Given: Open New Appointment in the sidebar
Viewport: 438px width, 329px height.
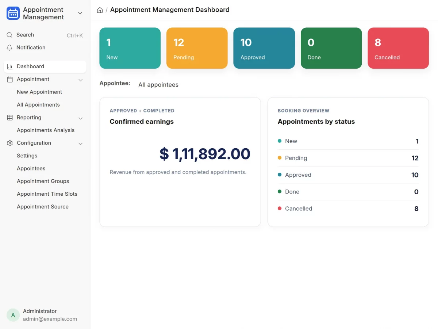Looking at the screenshot, I should pos(39,92).
